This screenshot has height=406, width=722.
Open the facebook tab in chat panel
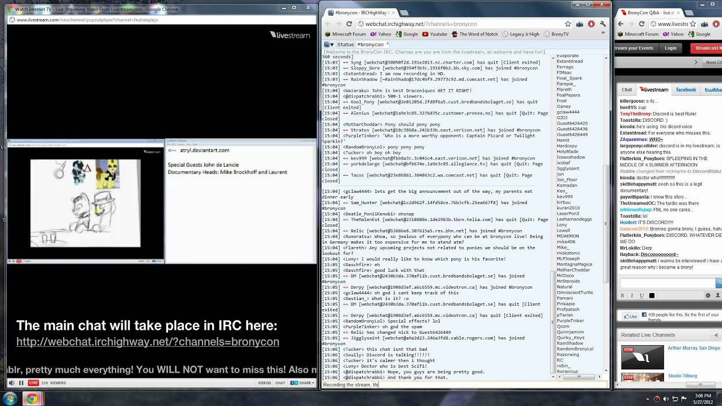[686, 90]
